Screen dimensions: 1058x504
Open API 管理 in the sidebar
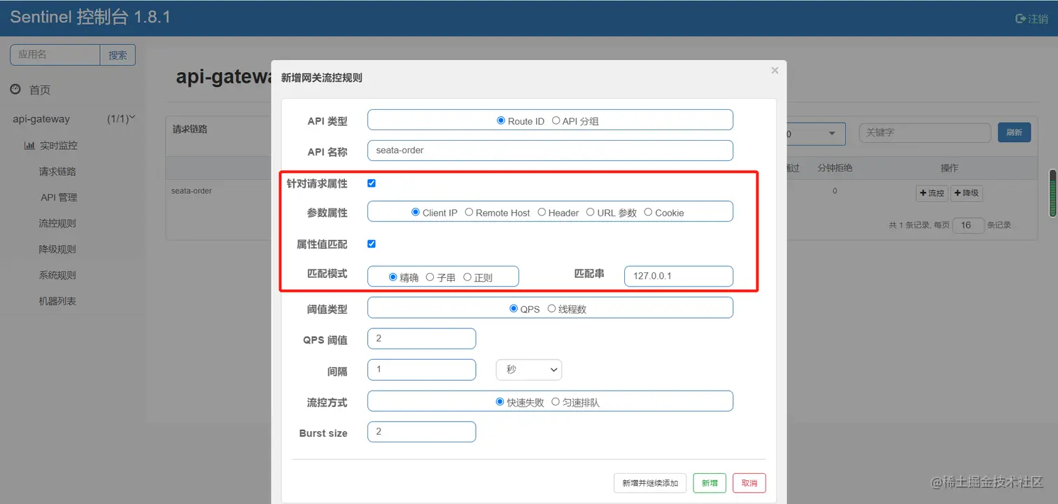(59, 197)
